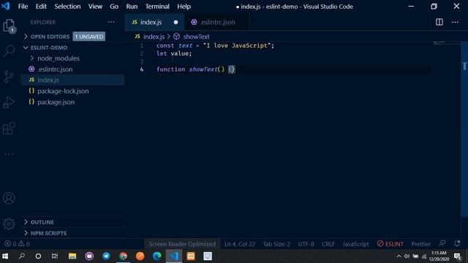The height and width of the screenshot is (263, 468).
Task: Open the Help menu
Action: (x=184, y=7)
